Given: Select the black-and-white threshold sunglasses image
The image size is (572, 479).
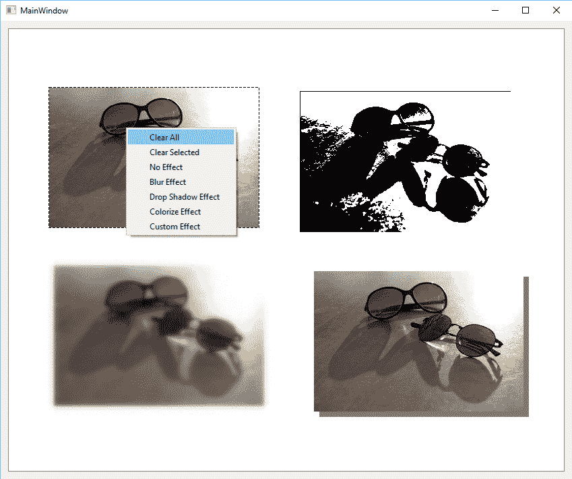Looking at the screenshot, I should tap(404, 162).
